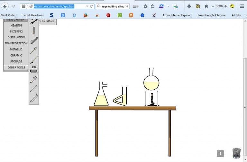Click the wooden lab table top
Image resolution: width=247 pixels, height=162 pixels.
coord(133,108)
